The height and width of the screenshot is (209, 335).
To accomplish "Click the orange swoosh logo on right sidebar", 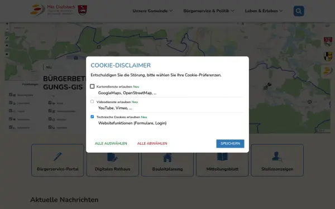I will [328, 71].
